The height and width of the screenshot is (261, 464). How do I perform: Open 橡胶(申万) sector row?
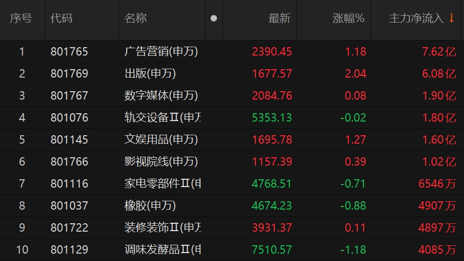point(150,206)
